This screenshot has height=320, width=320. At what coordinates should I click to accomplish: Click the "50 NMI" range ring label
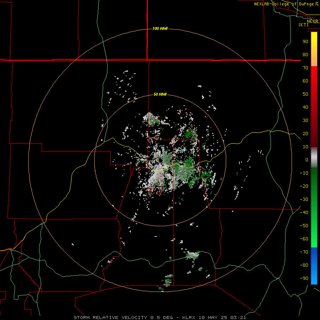point(160,94)
